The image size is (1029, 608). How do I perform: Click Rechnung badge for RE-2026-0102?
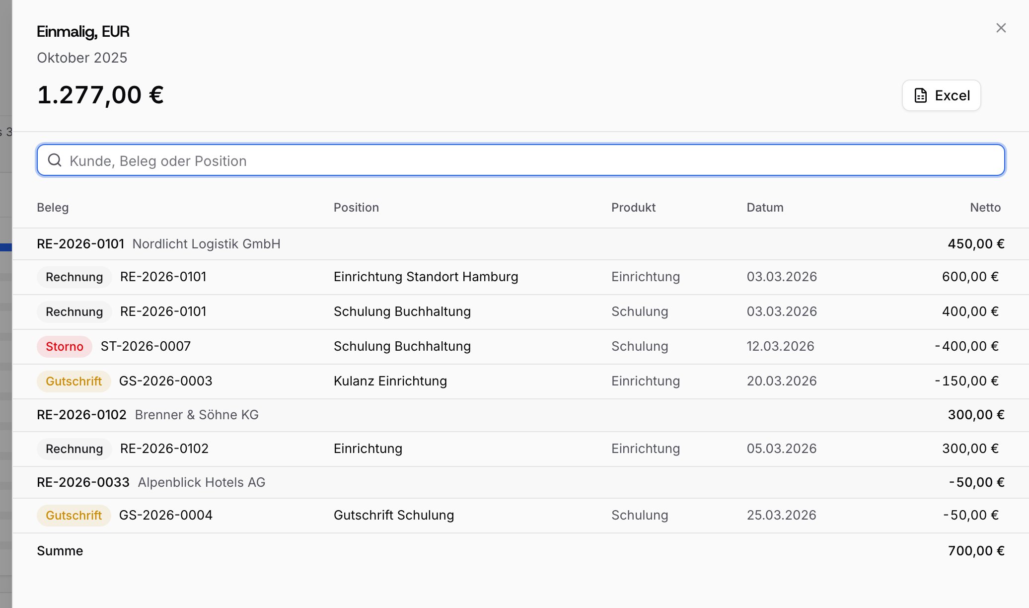[x=74, y=449]
